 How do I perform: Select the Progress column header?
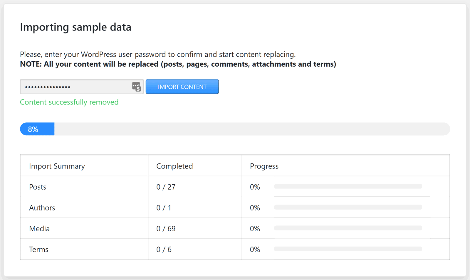point(264,166)
